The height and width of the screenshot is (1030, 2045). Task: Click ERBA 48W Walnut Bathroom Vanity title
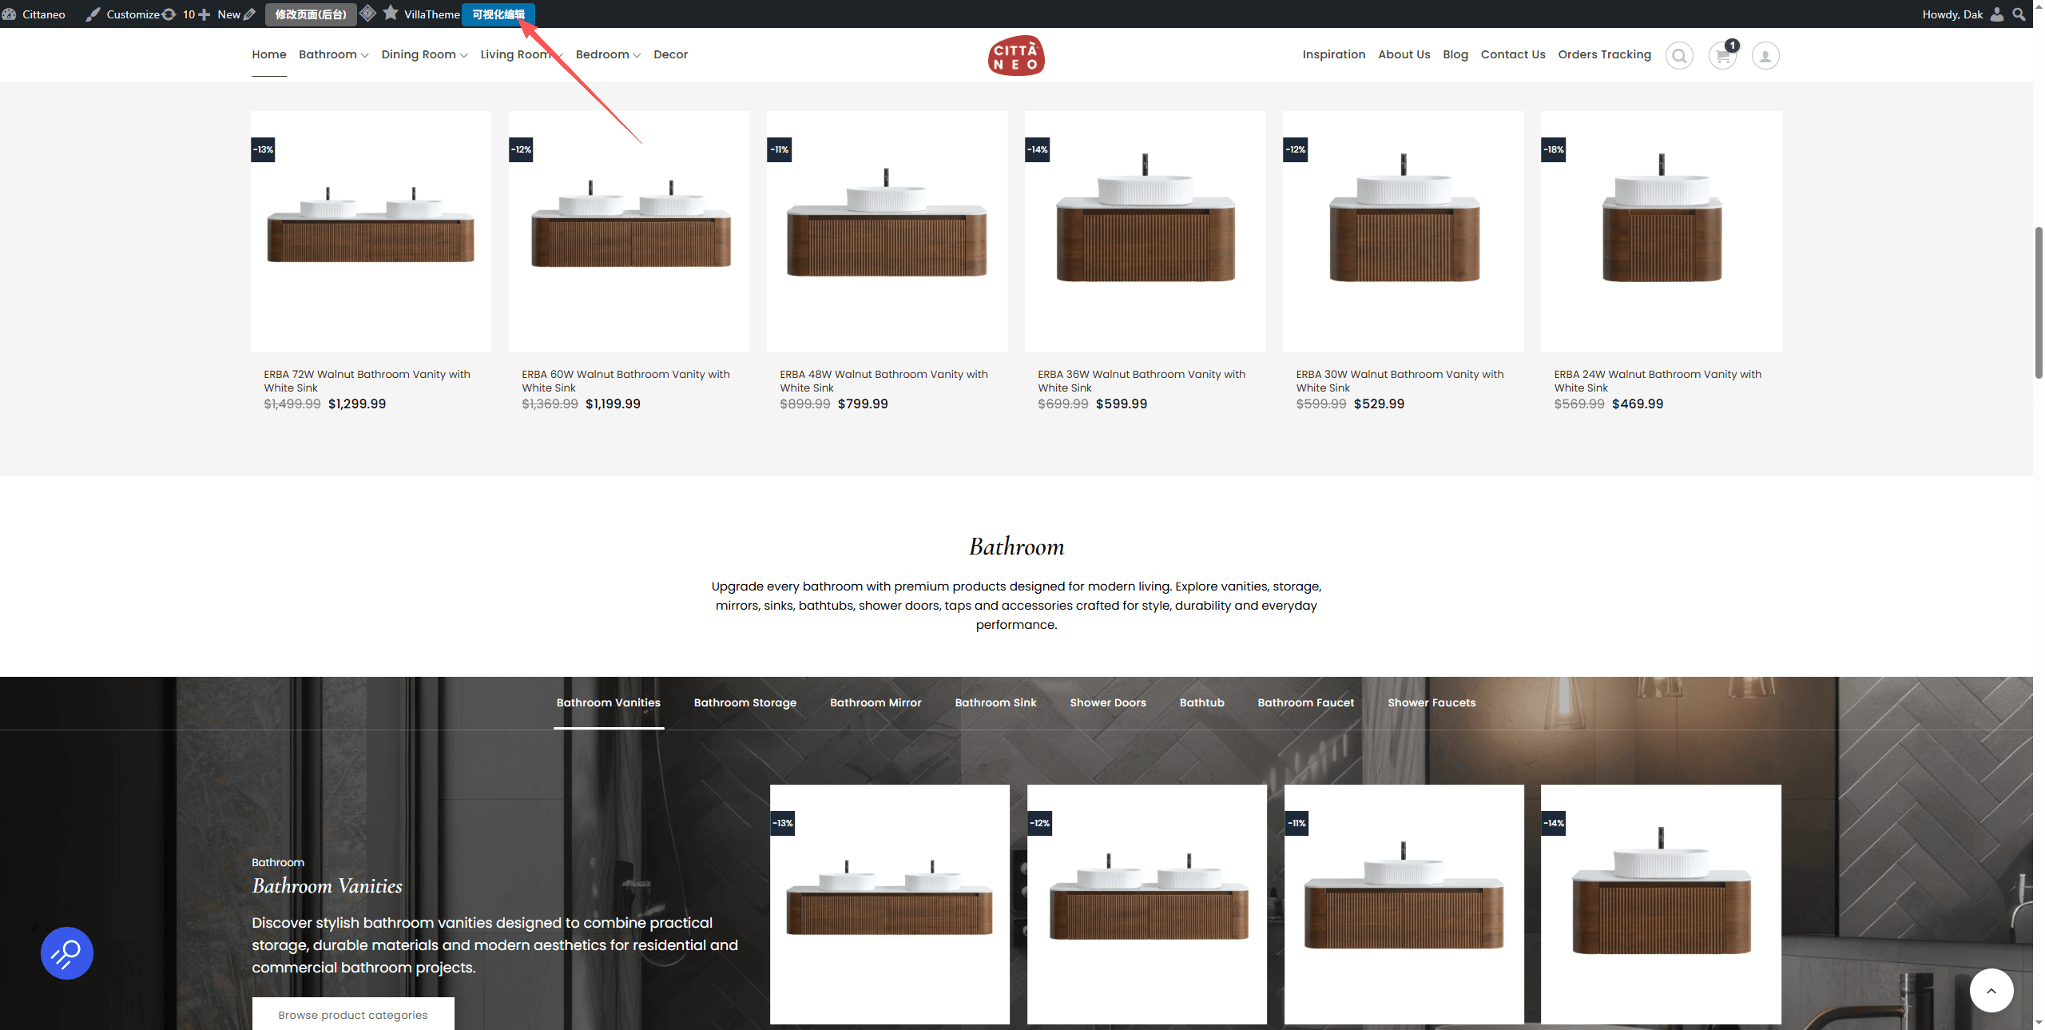click(884, 381)
